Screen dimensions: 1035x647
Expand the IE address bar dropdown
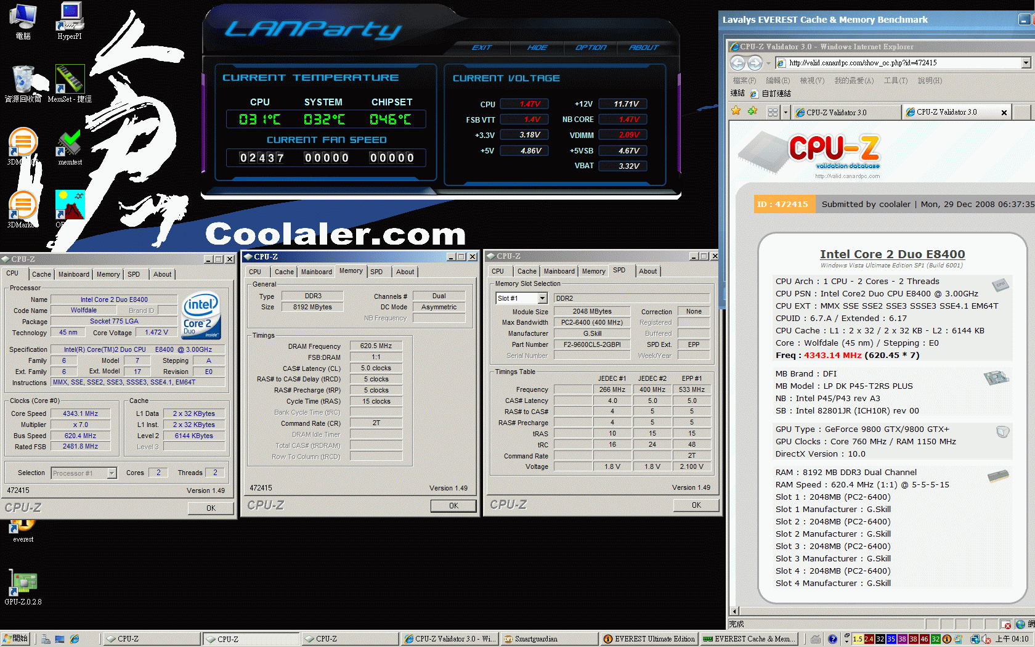pyautogui.click(x=1026, y=63)
